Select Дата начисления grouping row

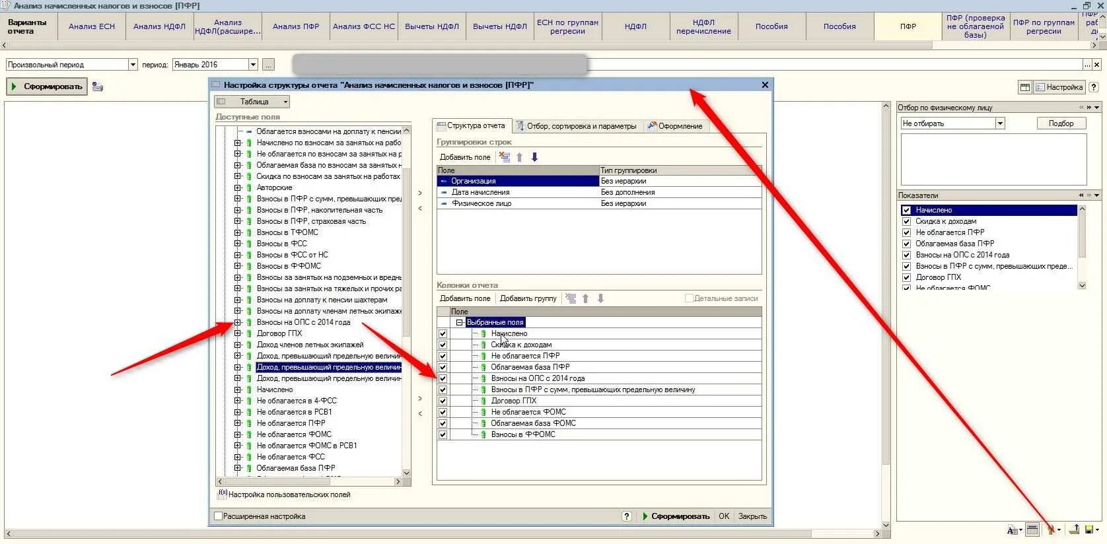pyautogui.click(x=599, y=192)
